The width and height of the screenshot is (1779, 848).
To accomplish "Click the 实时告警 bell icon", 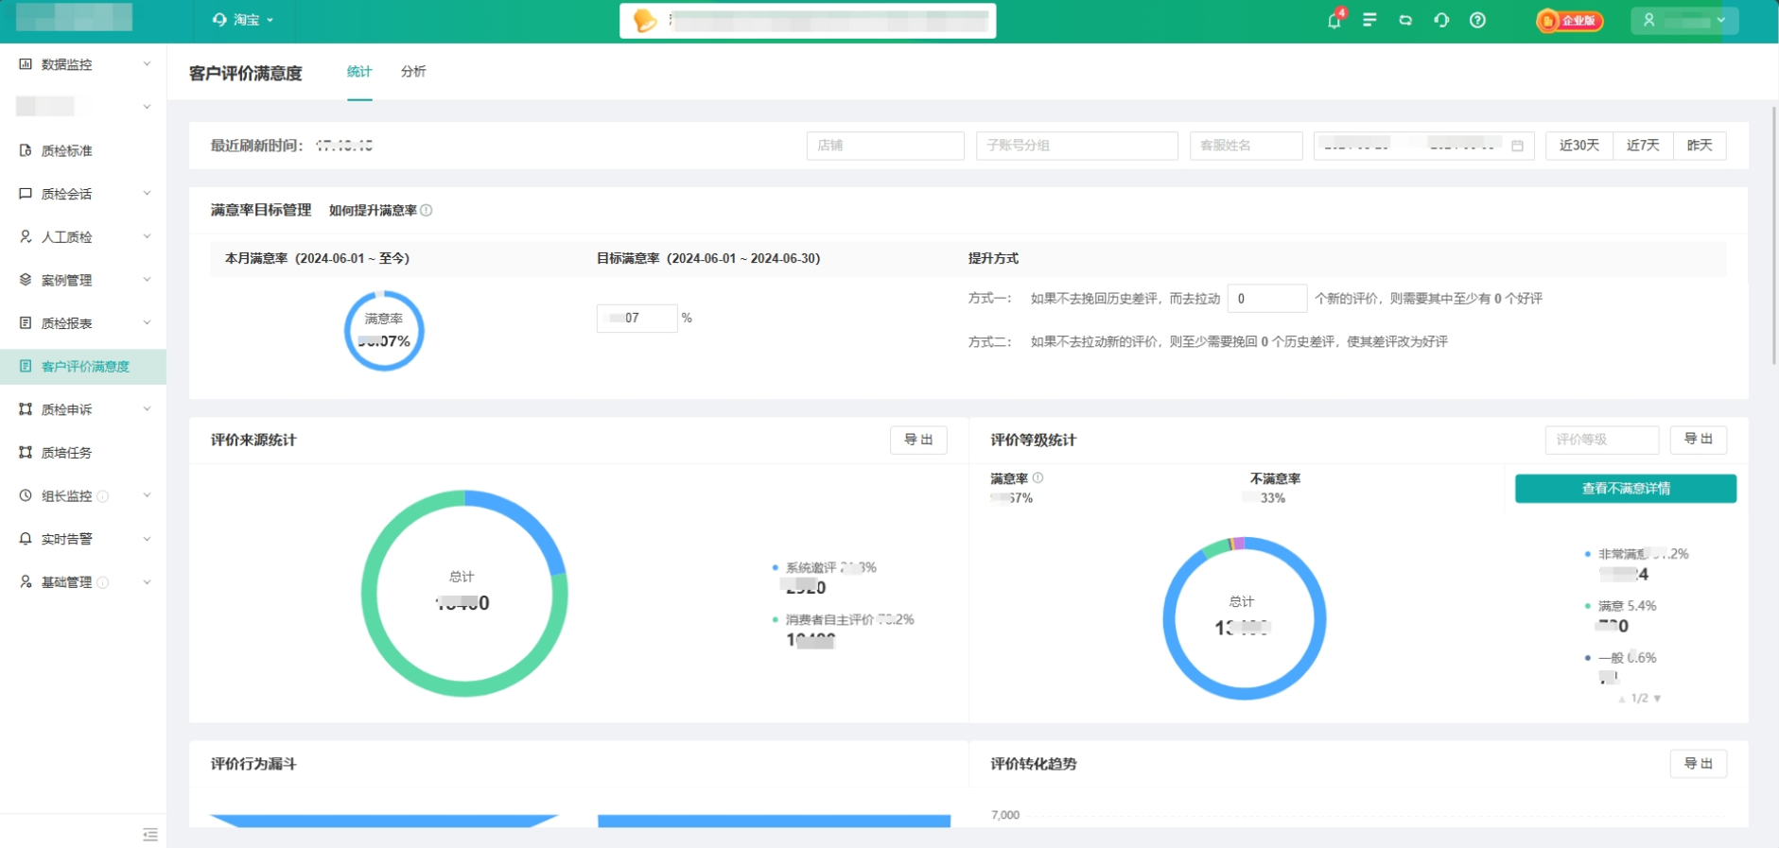I will 26,539.
